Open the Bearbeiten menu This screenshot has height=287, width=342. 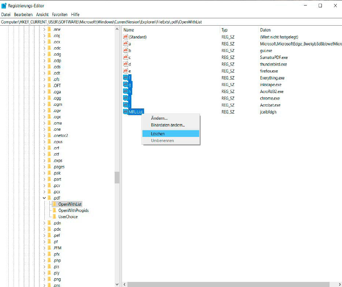pyautogui.click(x=23, y=15)
